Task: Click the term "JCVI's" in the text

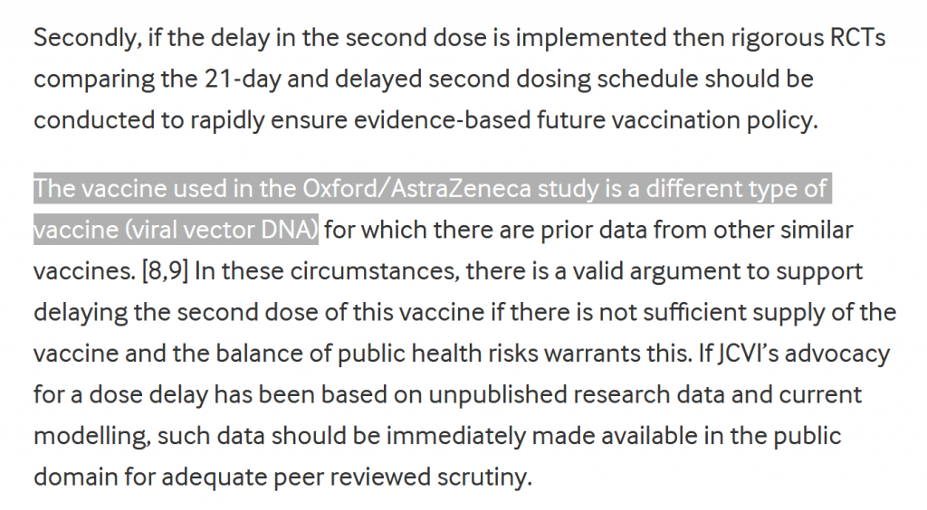Action: [x=747, y=353]
